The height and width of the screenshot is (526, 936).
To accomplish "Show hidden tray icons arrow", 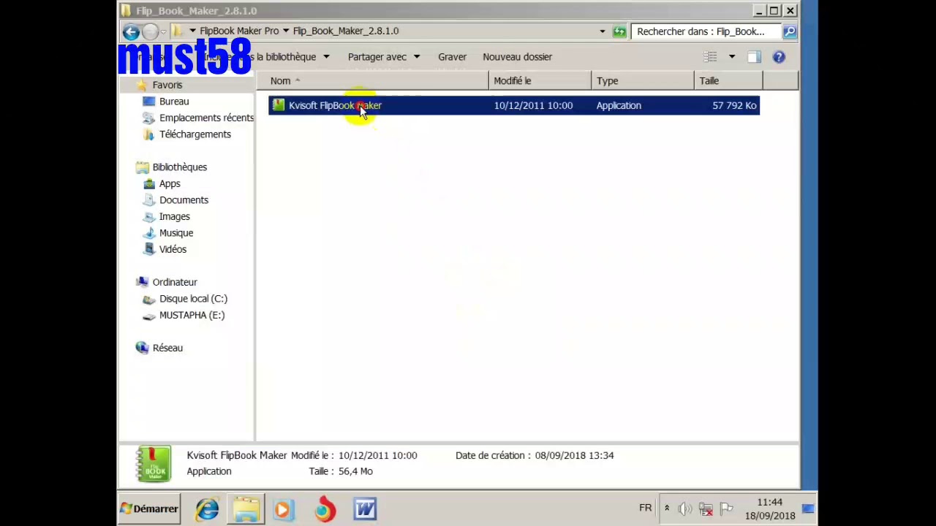I will [666, 508].
